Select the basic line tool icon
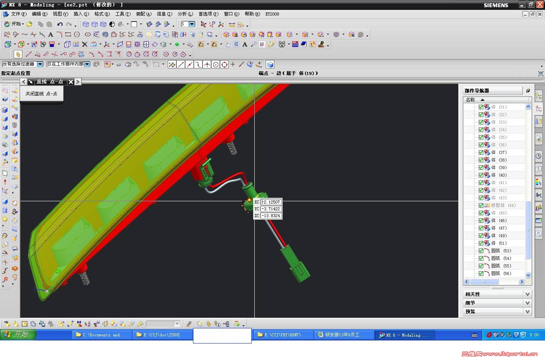 pos(28,54)
